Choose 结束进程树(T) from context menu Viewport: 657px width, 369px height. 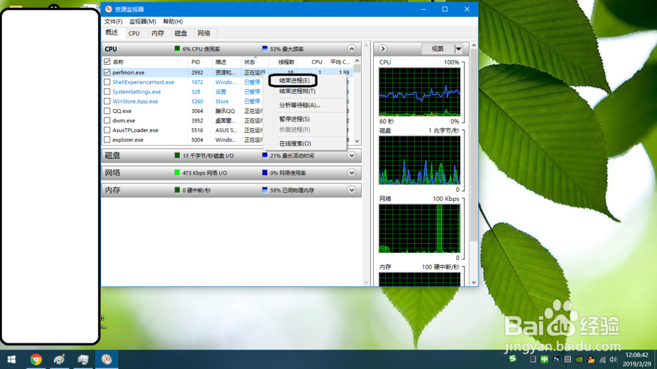(x=297, y=91)
